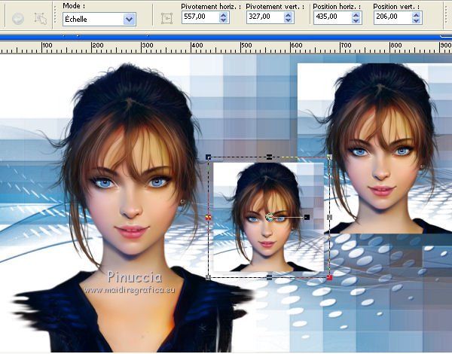Click the top-left selection corner handle
The height and width of the screenshot is (354, 452).
click(x=209, y=157)
